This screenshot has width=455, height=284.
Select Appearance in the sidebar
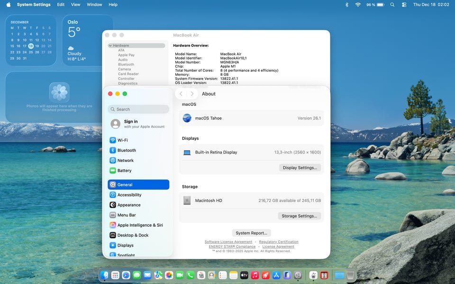[x=129, y=205]
